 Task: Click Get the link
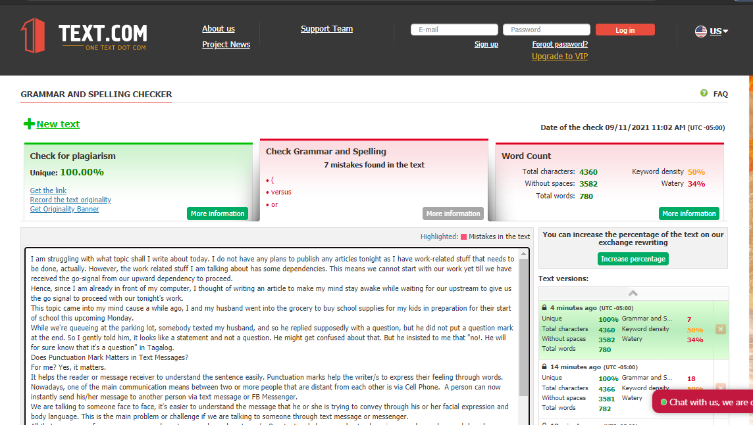coord(48,190)
